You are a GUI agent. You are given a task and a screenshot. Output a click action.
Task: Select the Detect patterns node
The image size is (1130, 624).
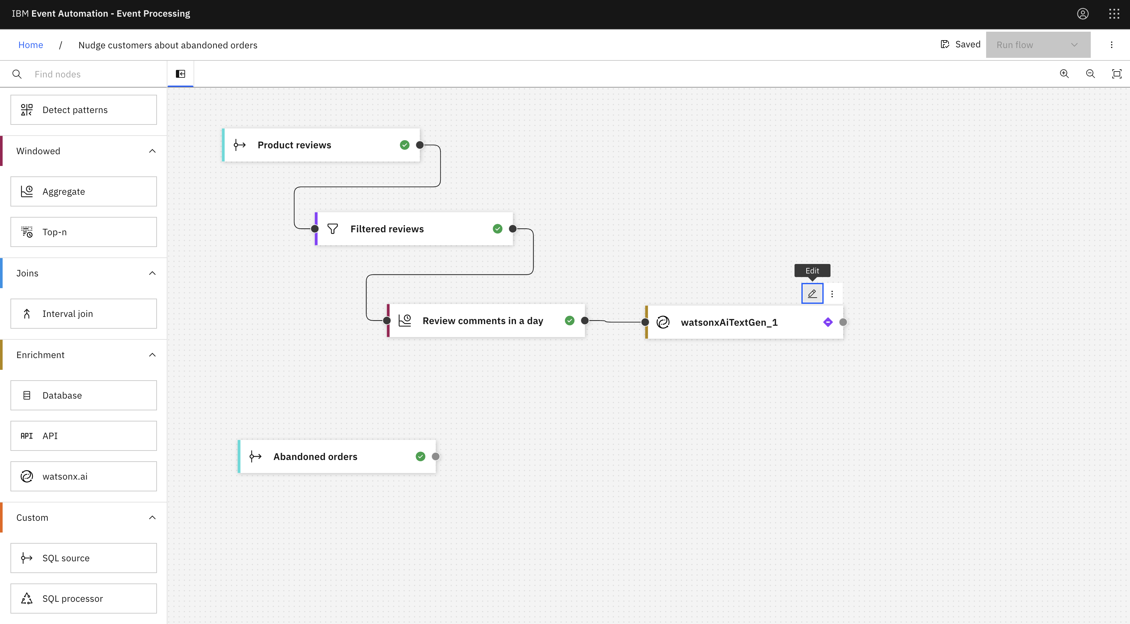(83, 110)
